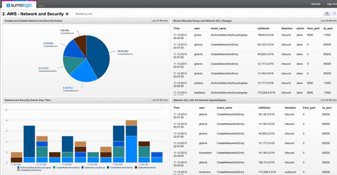Click '11:00 PM' axis label
Viewport: 337px width, 175px height.
click(x=16, y=165)
